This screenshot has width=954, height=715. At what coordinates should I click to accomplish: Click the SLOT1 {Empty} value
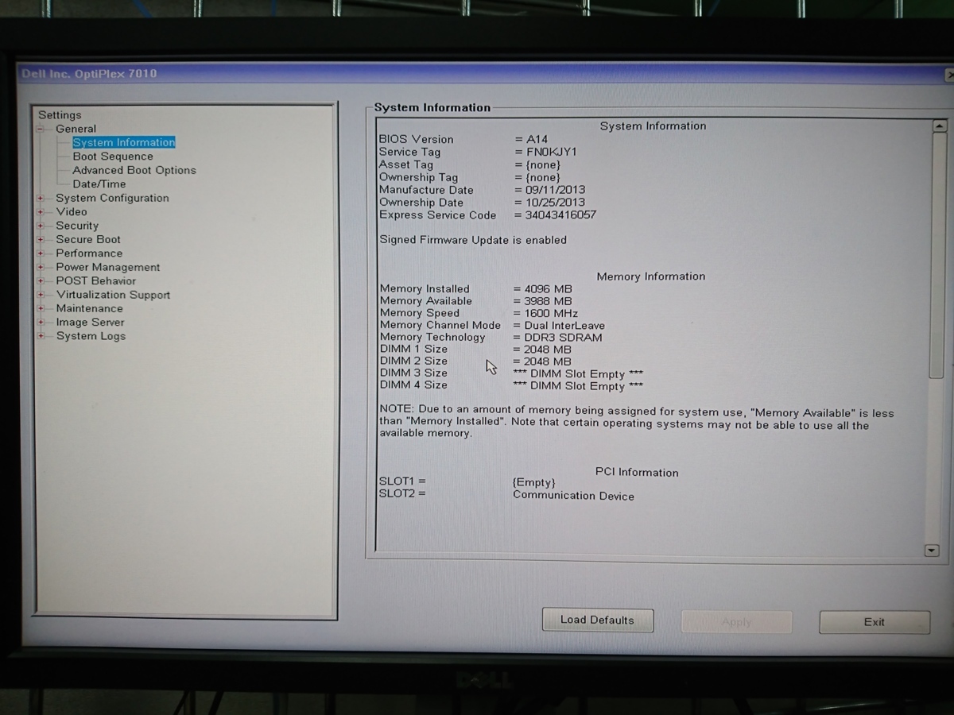(534, 482)
